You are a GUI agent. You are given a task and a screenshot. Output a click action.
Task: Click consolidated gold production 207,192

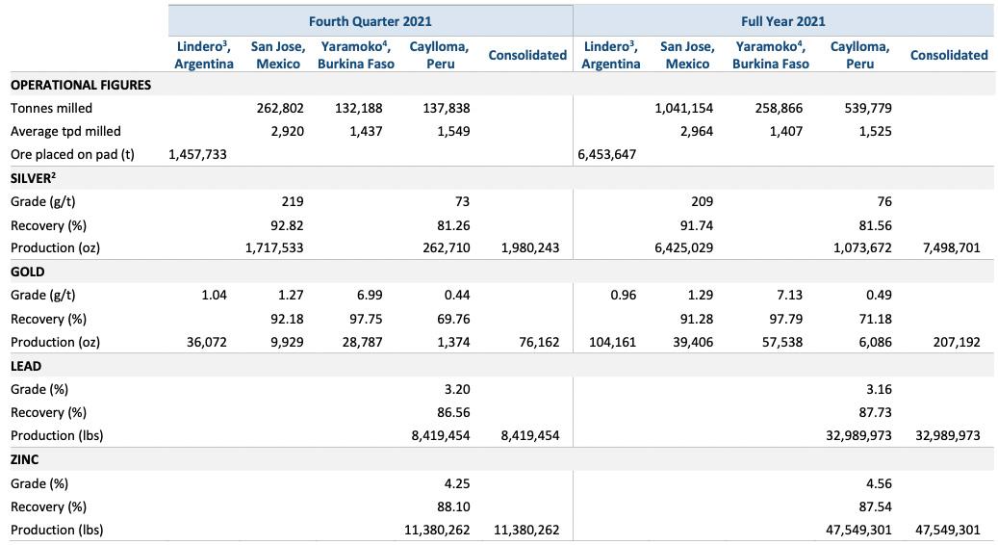coord(957,342)
